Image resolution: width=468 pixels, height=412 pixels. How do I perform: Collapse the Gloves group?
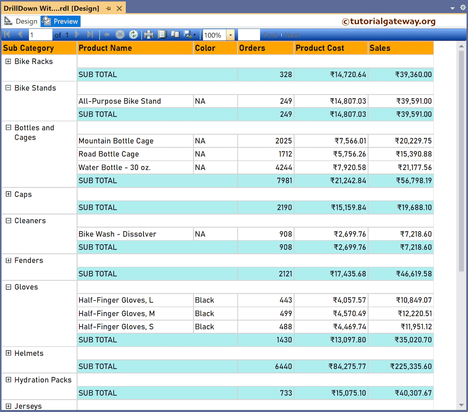pyautogui.click(x=9, y=287)
